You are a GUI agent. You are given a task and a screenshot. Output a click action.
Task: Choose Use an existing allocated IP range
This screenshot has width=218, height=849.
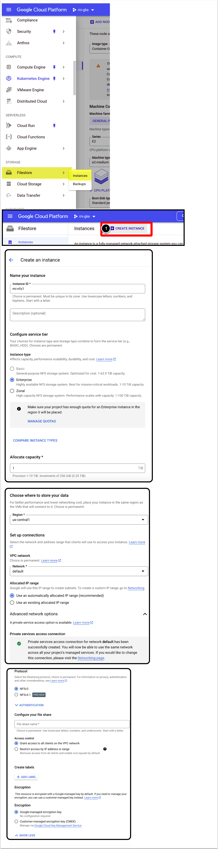point(12,602)
